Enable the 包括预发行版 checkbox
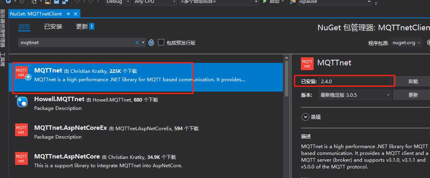 click(161, 42)
